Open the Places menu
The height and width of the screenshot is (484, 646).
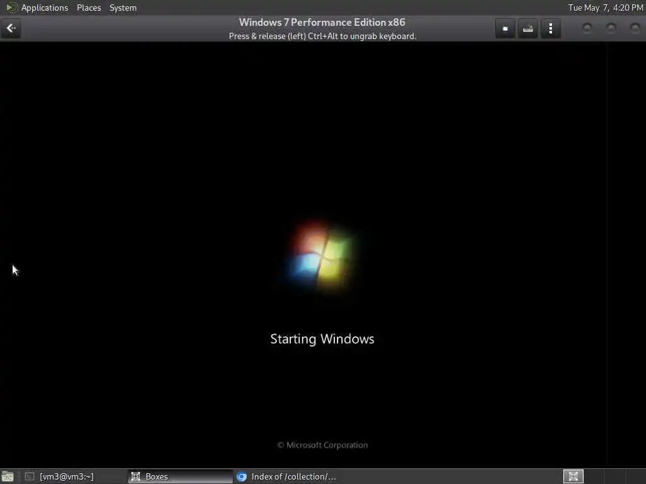88,8
